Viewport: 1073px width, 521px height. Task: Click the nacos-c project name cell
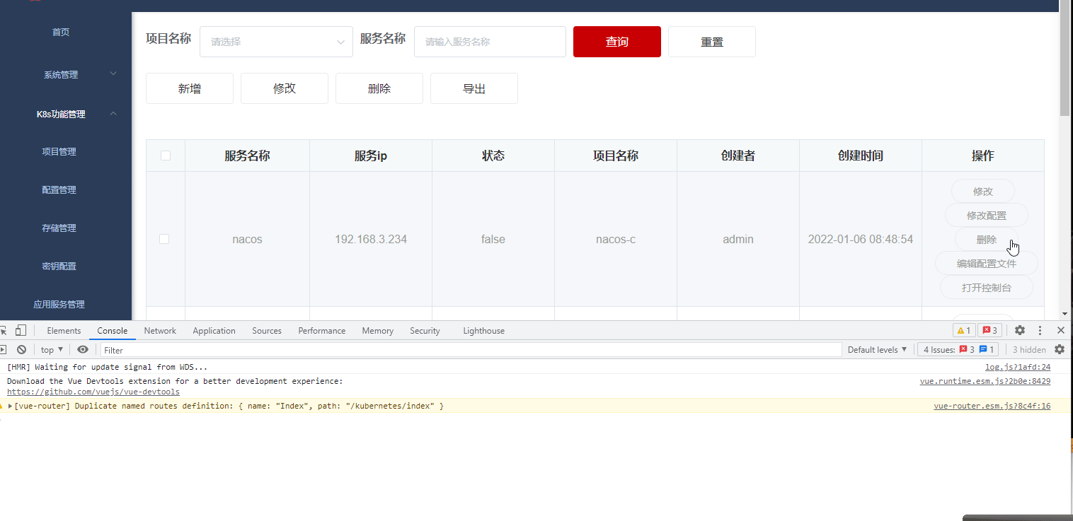[x=616, y=239]
